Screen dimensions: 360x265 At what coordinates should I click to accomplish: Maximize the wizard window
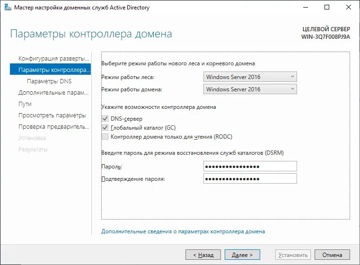coord(327,8)
